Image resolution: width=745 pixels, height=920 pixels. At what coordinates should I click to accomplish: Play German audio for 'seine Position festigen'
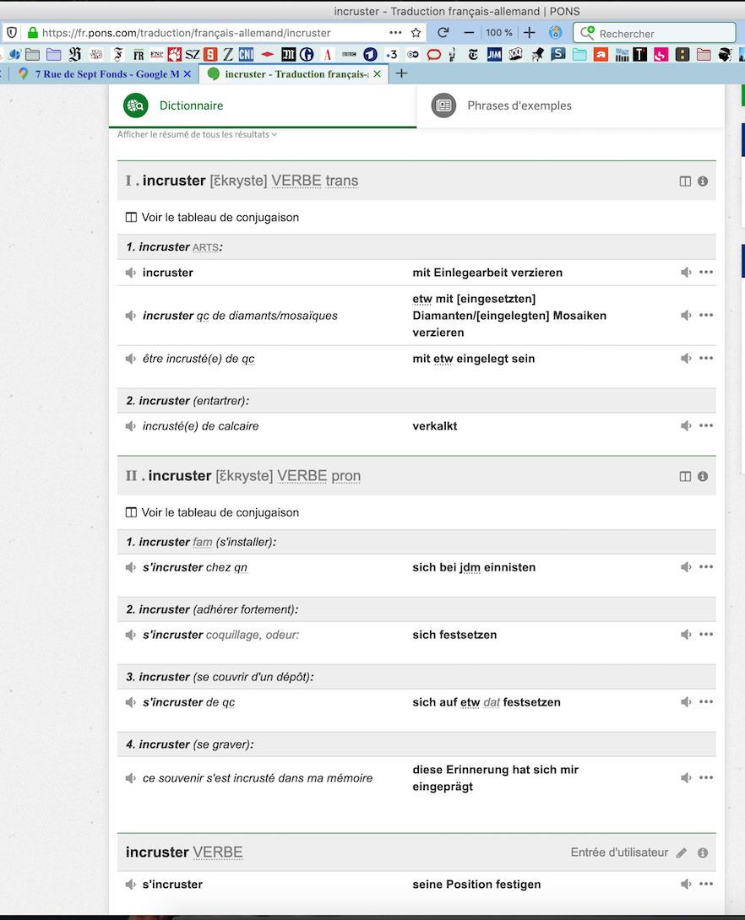(x=686, y=885)
